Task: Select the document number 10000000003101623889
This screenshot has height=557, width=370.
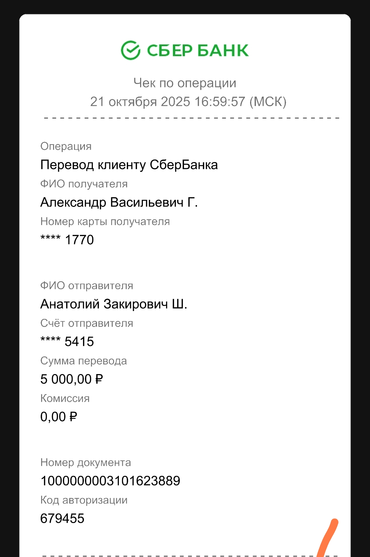Action: click(x=110, y=481)
